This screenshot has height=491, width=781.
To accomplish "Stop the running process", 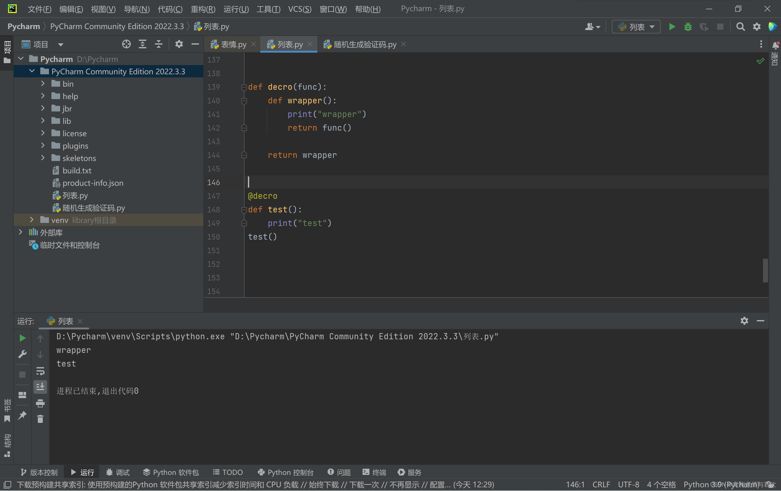I will (x=720, y=27).
